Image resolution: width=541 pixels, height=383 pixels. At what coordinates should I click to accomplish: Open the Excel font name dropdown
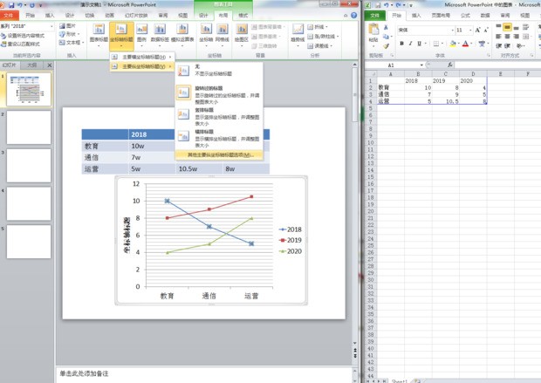[453, 31]
